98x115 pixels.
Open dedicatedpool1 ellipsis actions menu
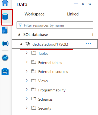(x=88, y=44)
